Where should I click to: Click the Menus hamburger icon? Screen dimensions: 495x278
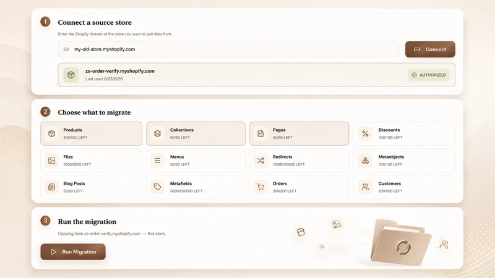coord(157,161)
